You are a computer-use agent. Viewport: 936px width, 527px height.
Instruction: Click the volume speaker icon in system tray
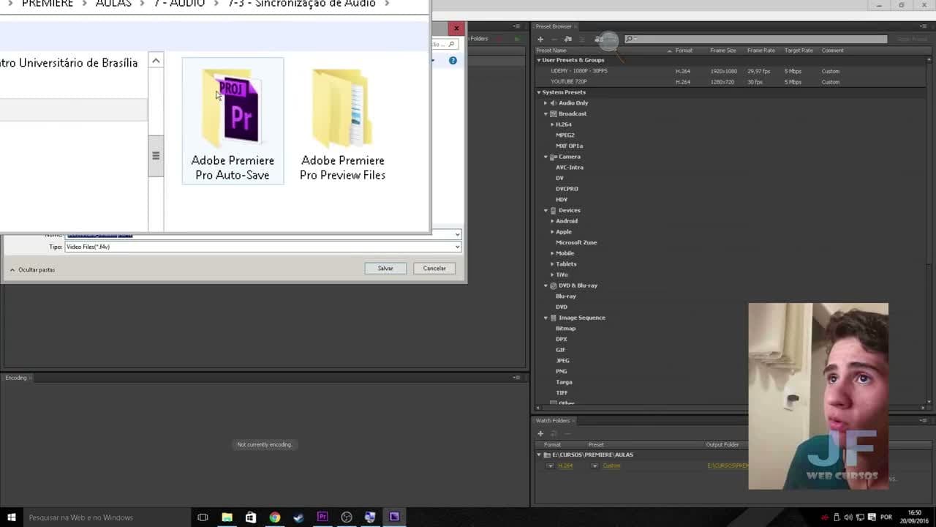pos(848,517)
